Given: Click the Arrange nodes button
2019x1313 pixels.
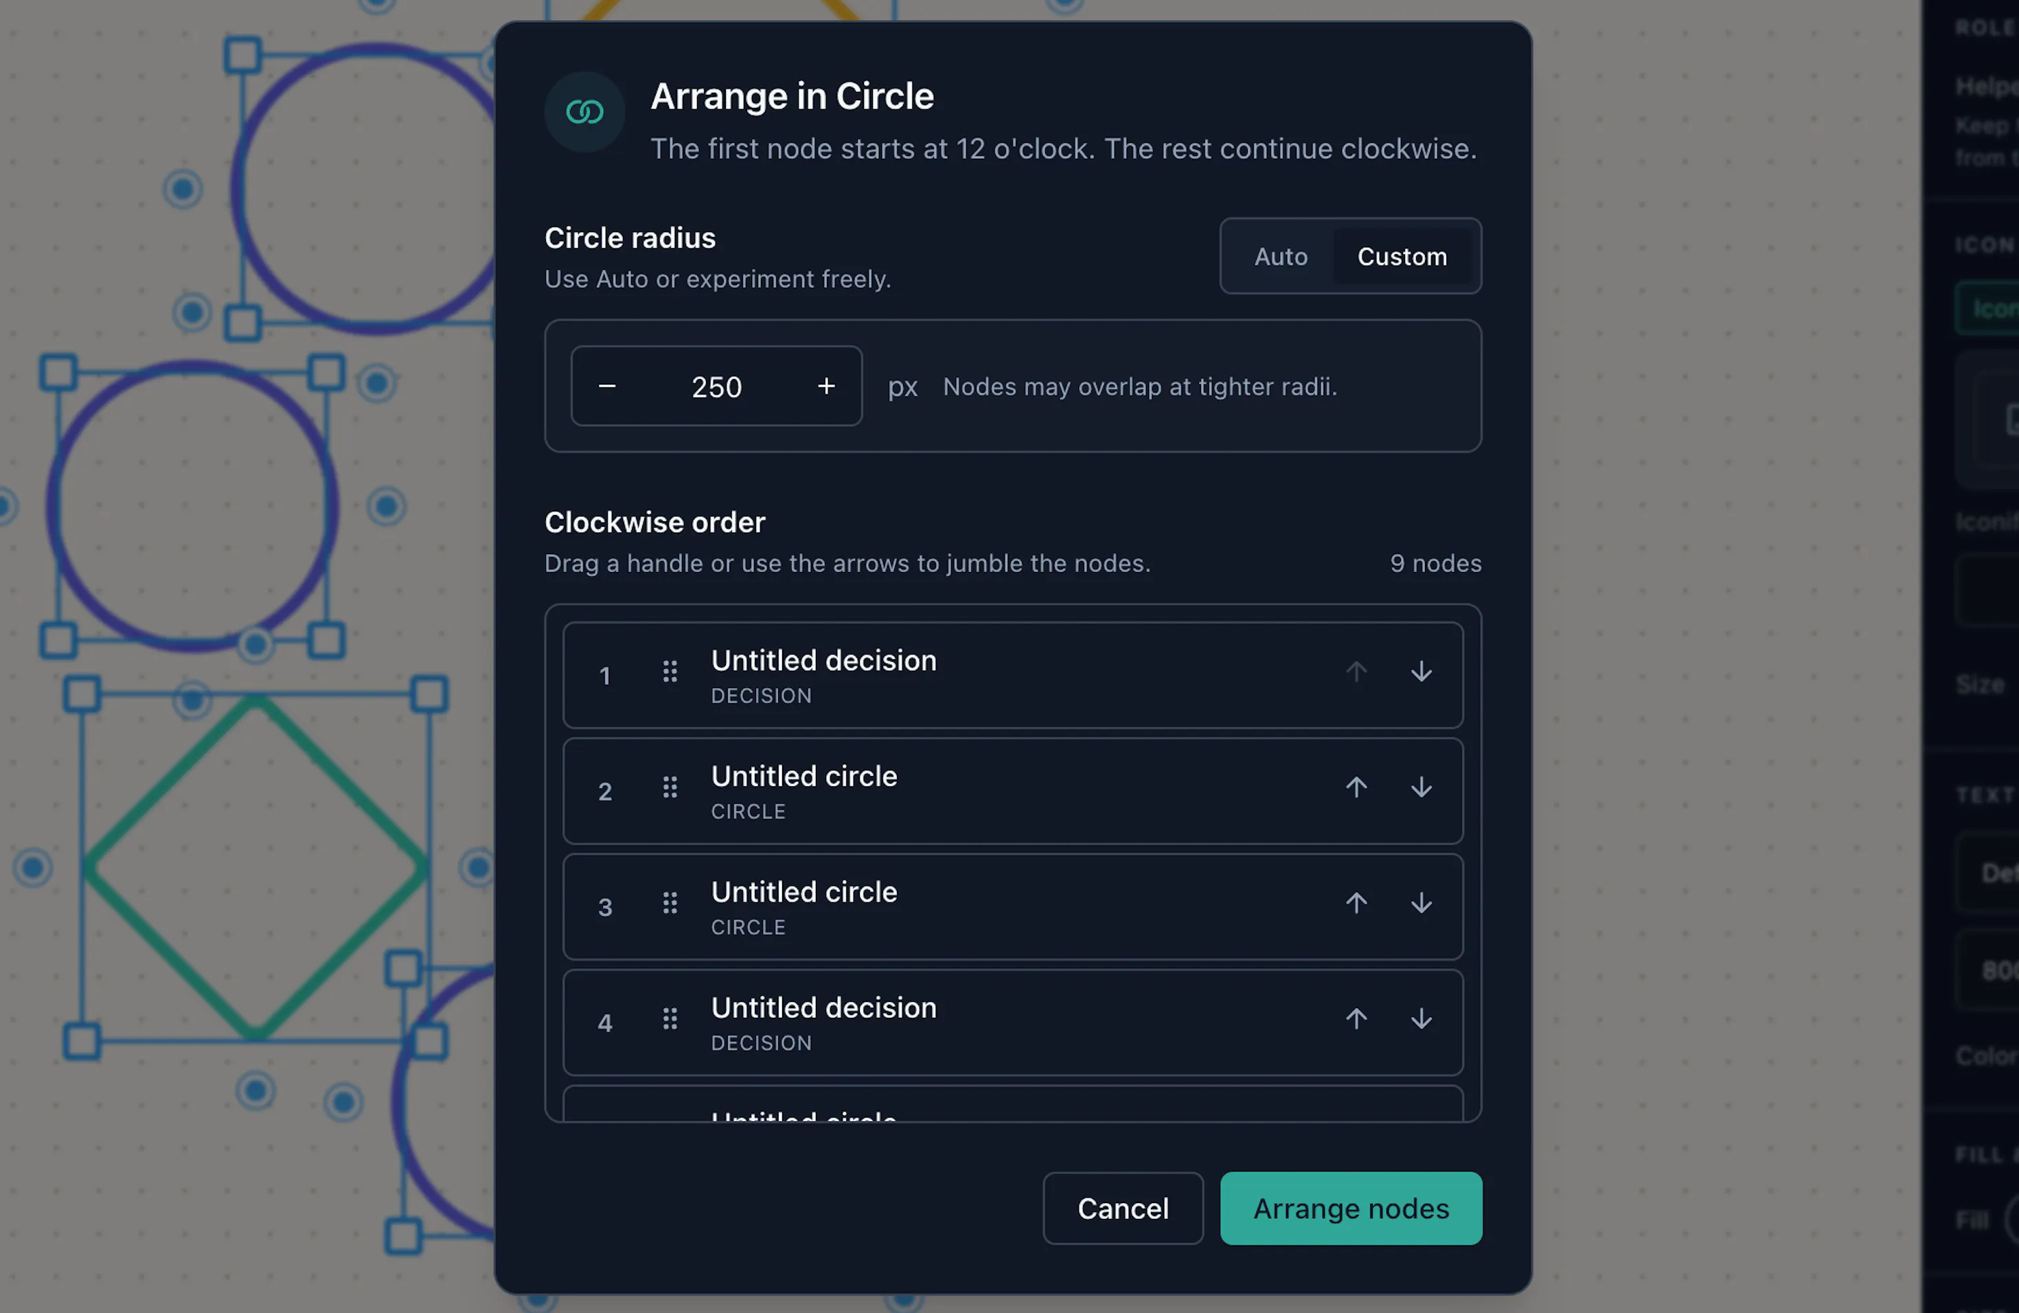Looking at the screenshot, I should pyautogui.click(x=1351, y=1208).
